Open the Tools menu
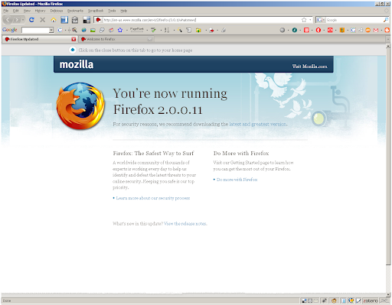 click(x=112, y=11)
